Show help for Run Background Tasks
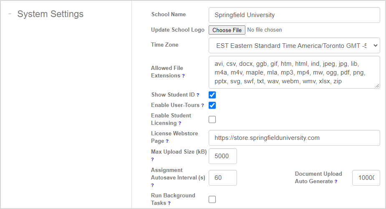 click(169, 203)
